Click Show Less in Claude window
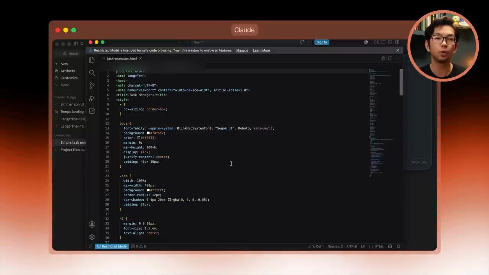 419,162
